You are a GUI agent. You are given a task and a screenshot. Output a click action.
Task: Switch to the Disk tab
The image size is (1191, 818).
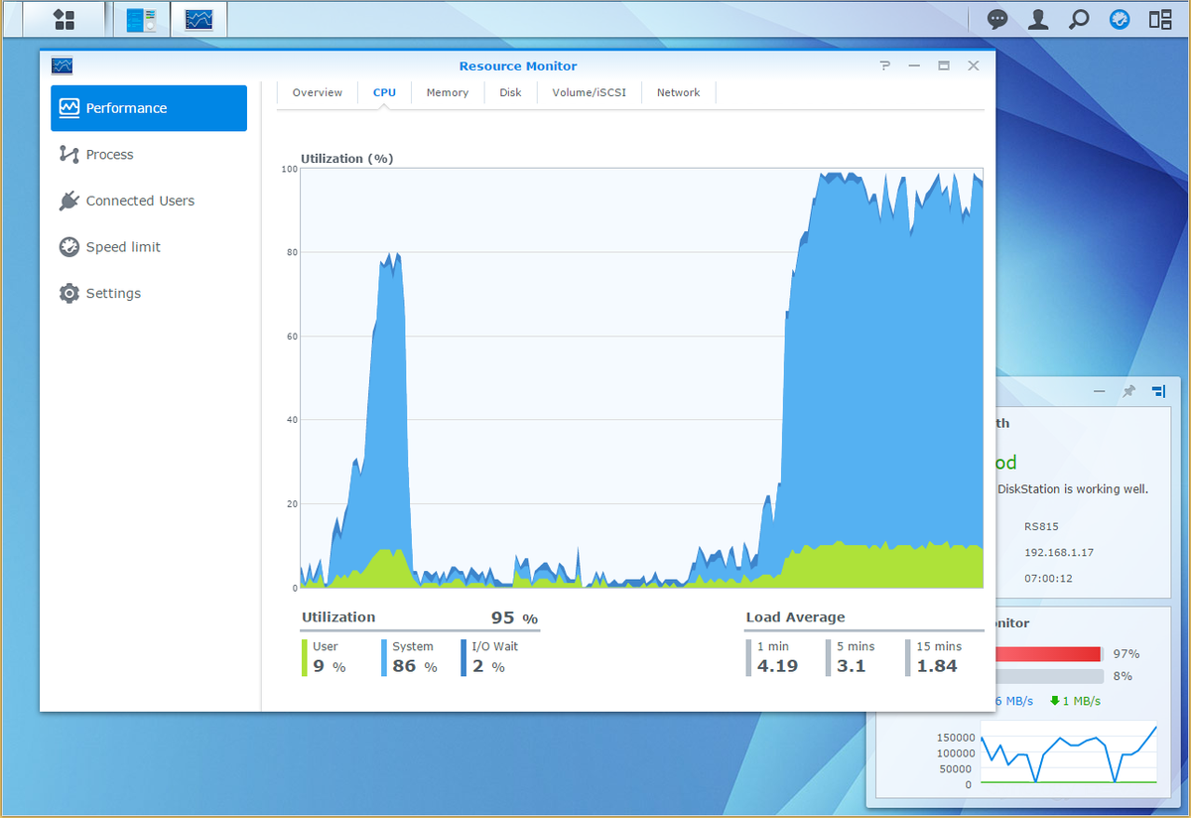tap(510, 91)
